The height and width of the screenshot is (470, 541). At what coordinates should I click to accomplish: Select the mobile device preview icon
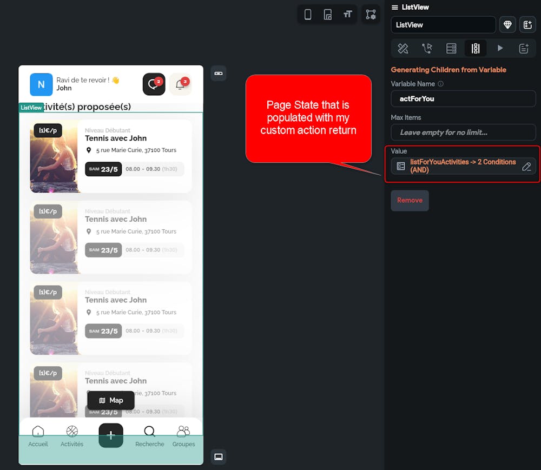click(307, 15)
